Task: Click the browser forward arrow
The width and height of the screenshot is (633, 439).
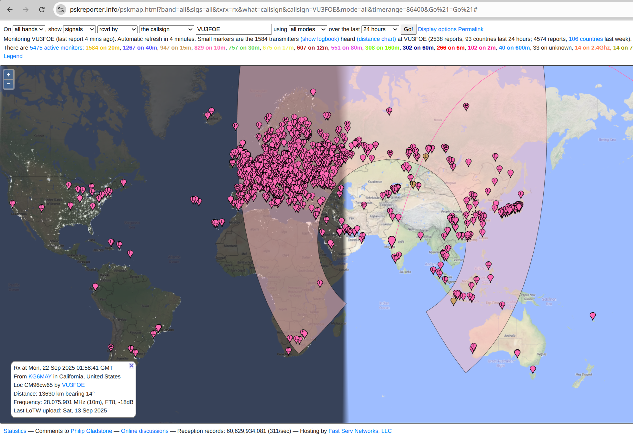Action: pyautogui.click(x=26, y=10)
